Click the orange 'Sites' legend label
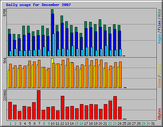The width and height of the screenshot is (163, 127). pyautogui.click(x=159, y=83)
